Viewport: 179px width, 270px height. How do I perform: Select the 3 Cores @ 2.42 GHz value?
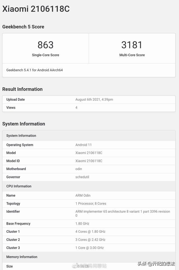coord(90,240)
